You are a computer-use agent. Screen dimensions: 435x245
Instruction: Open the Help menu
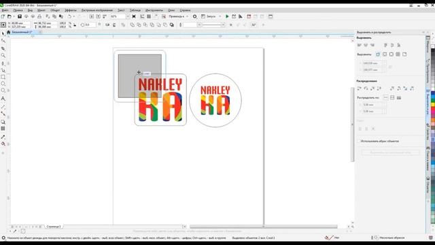(185, 10)
